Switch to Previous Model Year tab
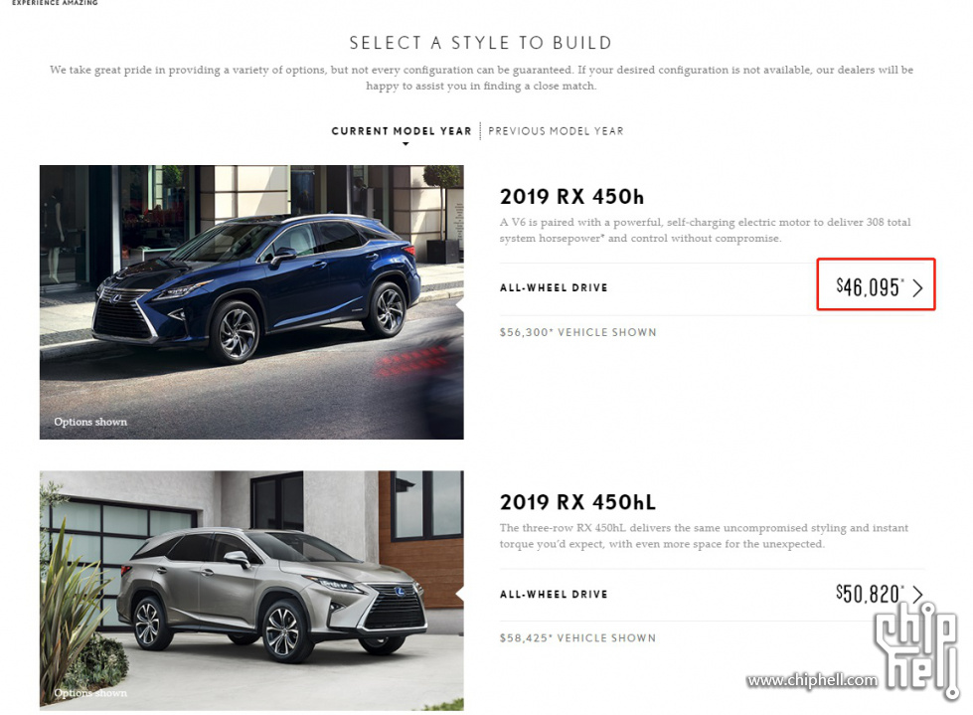Viewport: 973px width, 715px height. (556, 131)
